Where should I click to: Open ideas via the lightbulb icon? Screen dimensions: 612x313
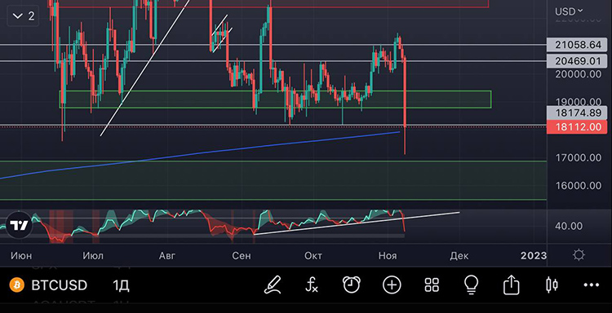[472, 285]
